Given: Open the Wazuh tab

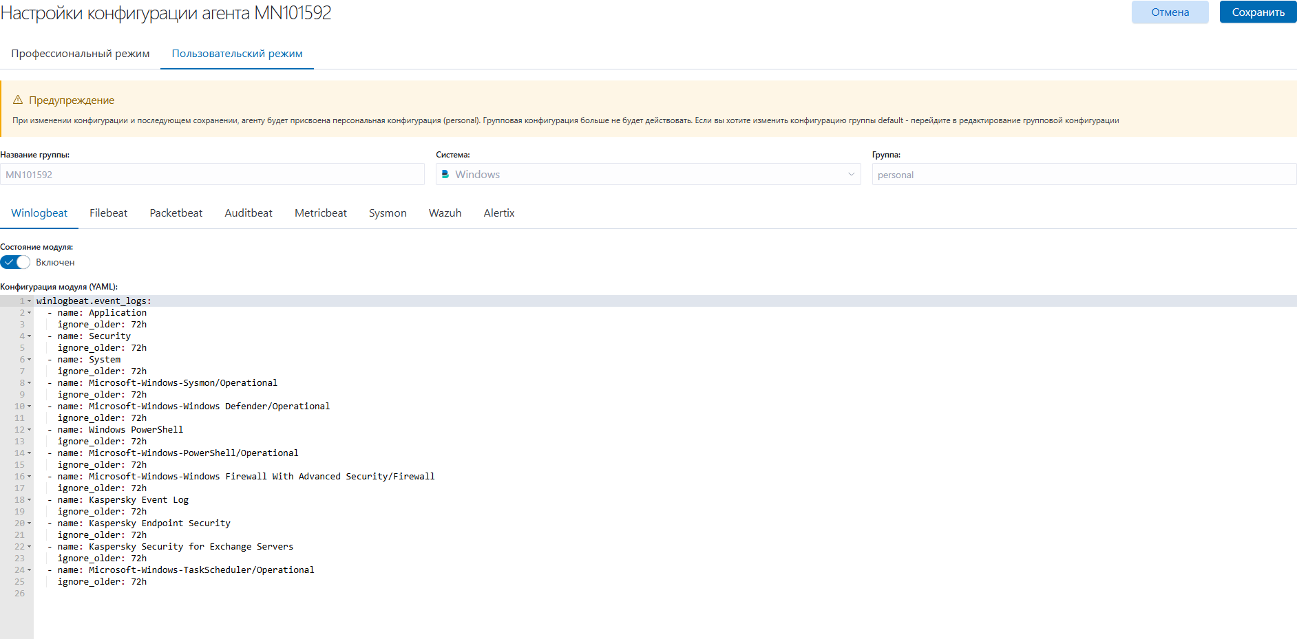Looking at the screenshot, I should pos(445,213).
